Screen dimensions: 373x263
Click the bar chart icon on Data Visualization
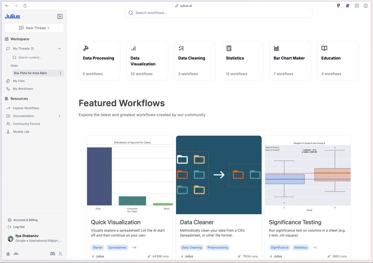pyautogui.click(x=133, y=48)
